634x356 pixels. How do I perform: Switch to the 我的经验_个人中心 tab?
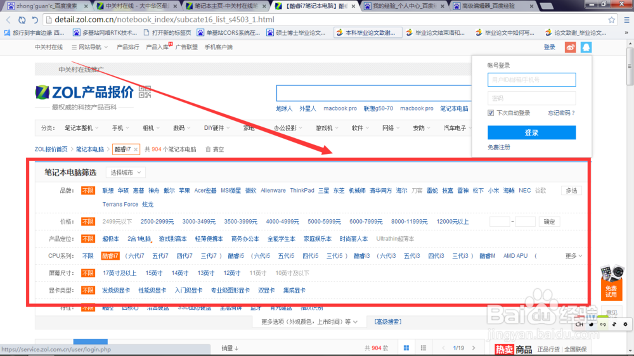pos(403,6)
